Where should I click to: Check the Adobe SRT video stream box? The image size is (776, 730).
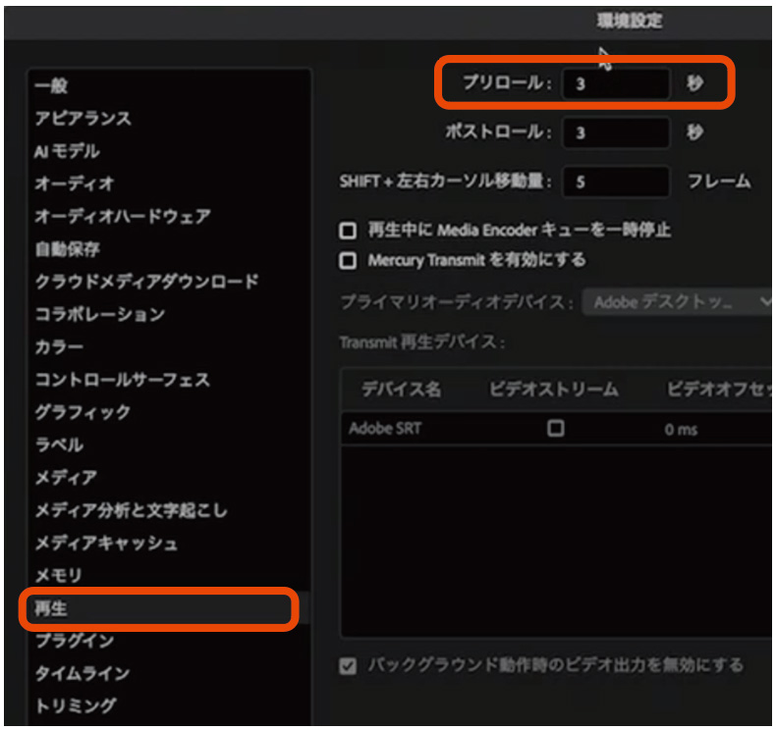tap(556, 429)
